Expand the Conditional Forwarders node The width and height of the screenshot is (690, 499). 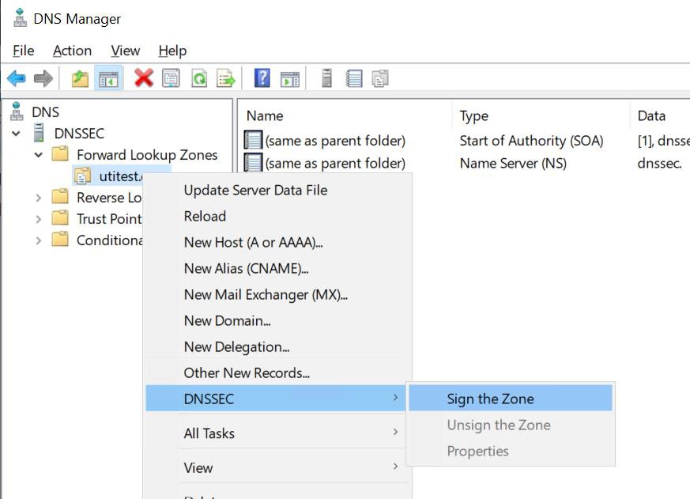coord(38,240)
